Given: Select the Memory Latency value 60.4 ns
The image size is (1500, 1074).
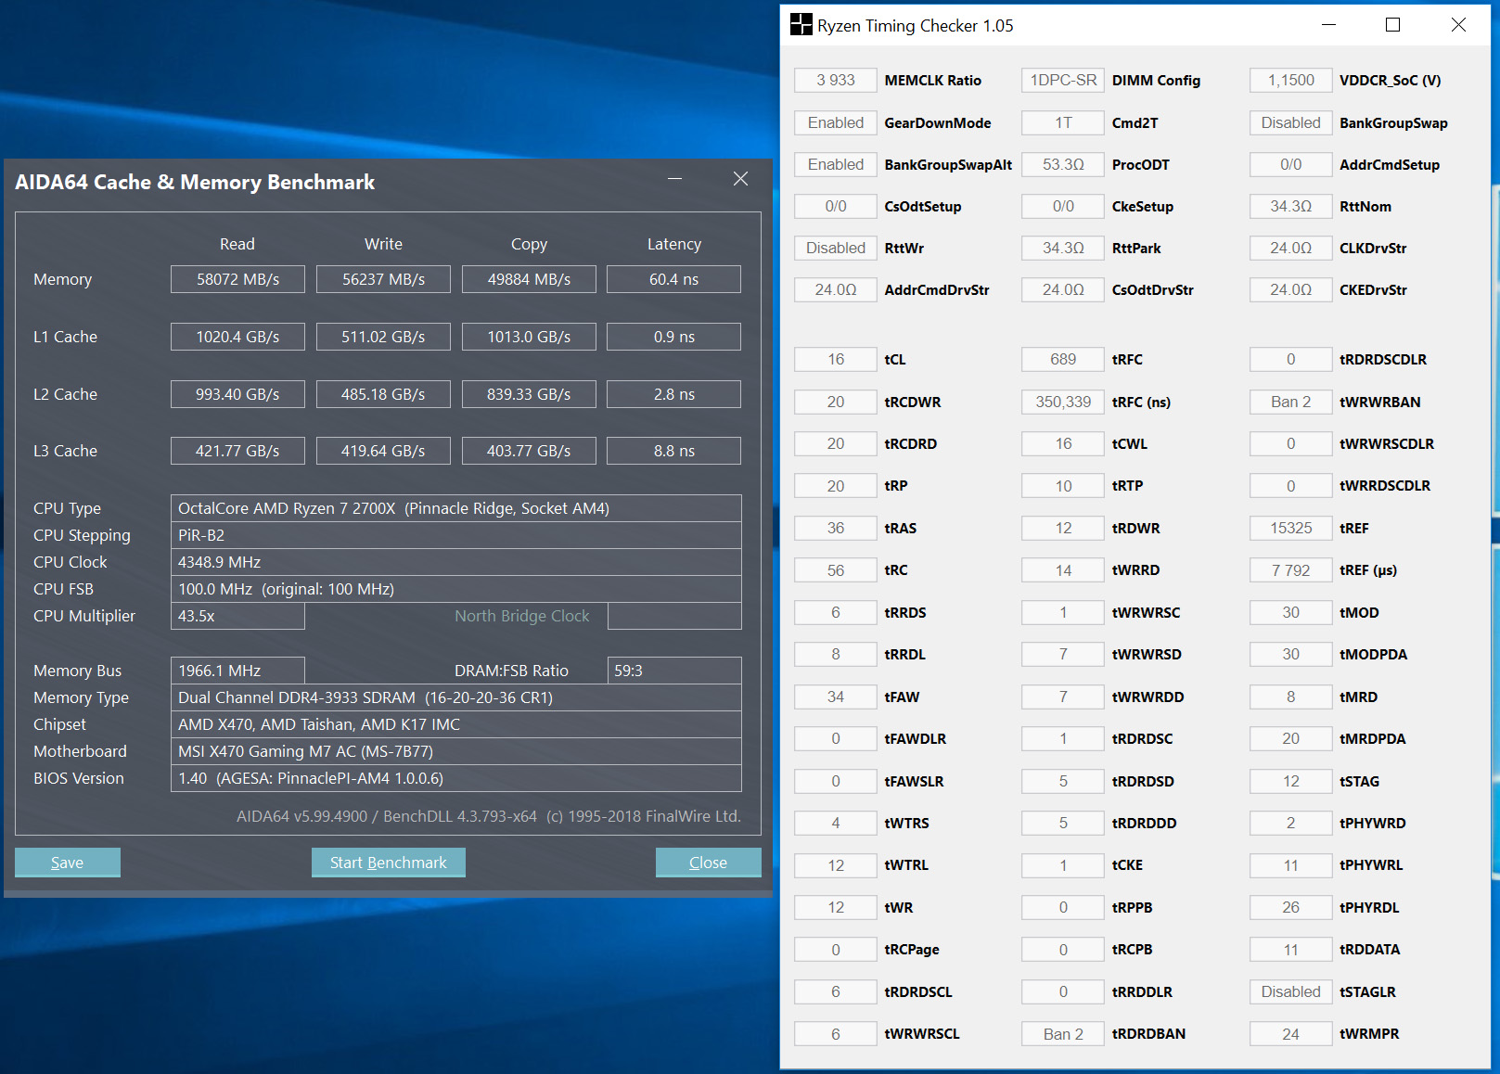Looking at the screenshot, I should point(674,279).
